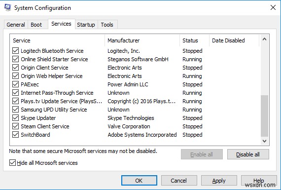
Task: Click the Skype Updater service name
Action: [38, 118]
